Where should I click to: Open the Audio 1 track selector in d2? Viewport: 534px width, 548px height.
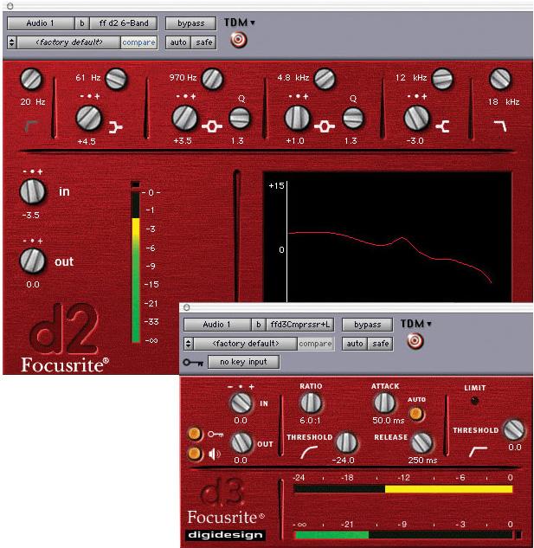coord(41,23)
